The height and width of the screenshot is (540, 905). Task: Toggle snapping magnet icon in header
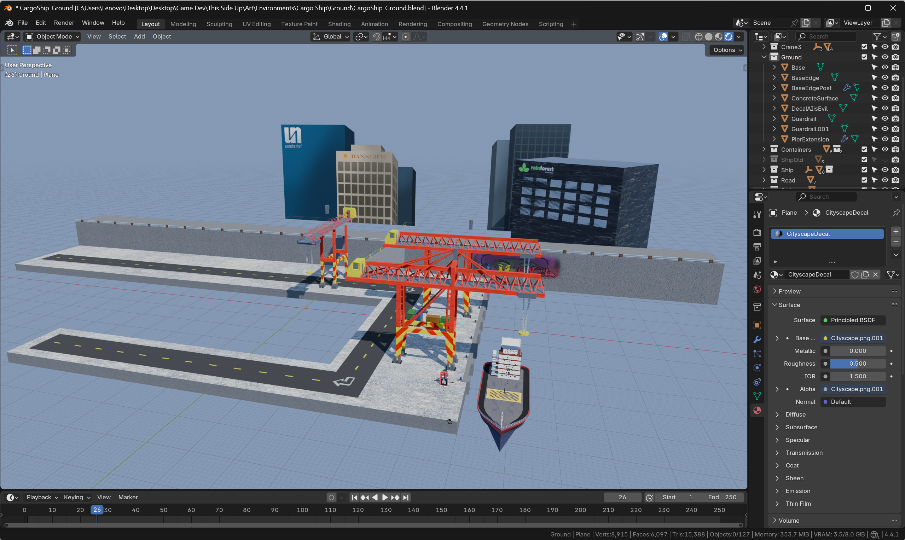tap(377, 37)
